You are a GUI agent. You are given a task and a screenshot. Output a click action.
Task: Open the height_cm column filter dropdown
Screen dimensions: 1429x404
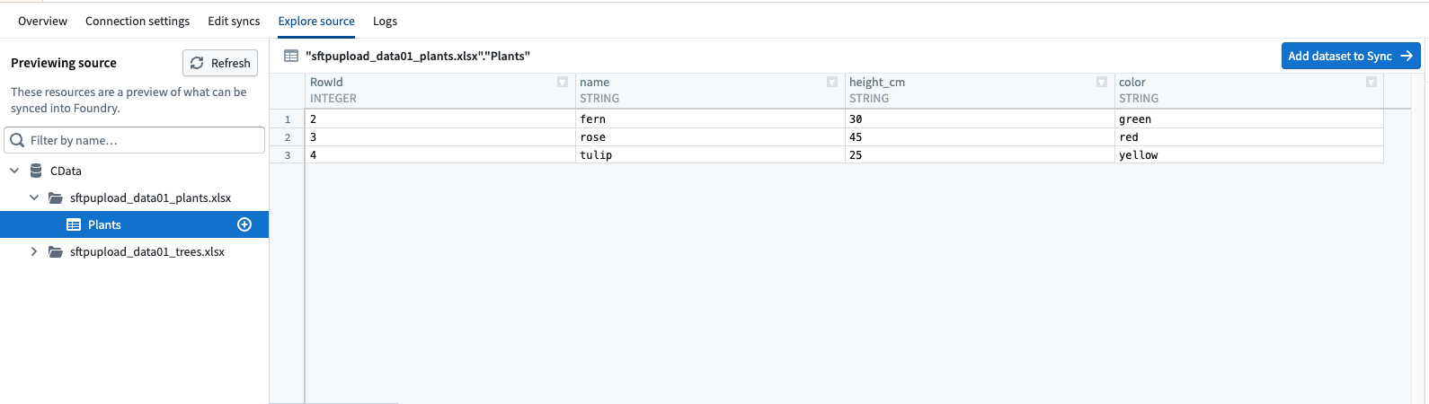(1102, 82)
